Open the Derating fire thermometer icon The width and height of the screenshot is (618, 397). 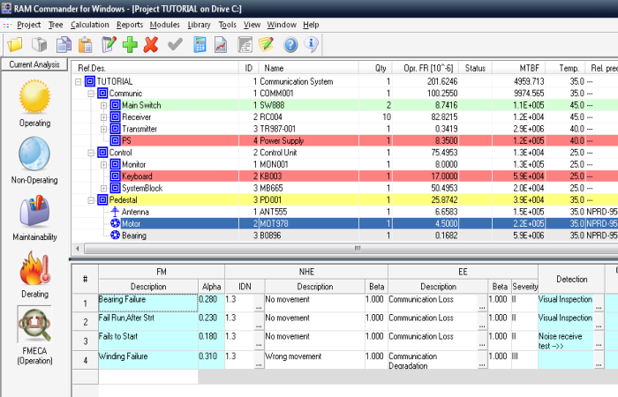34,268
